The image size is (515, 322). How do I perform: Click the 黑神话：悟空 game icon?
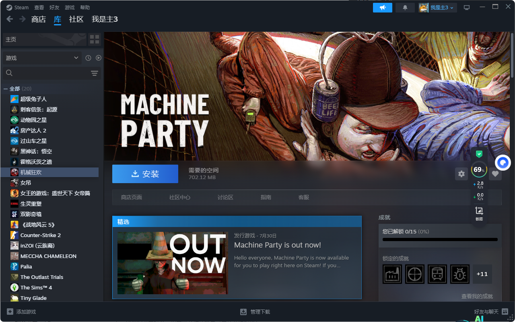coord(14,151)
